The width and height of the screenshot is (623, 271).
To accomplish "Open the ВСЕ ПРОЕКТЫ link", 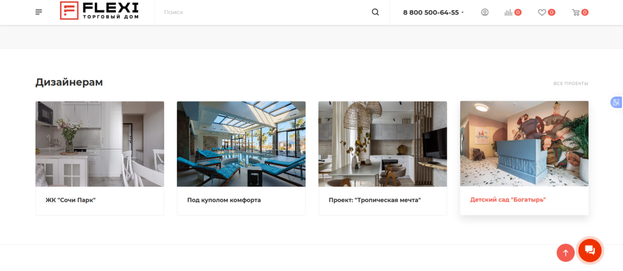I will 571,84.
